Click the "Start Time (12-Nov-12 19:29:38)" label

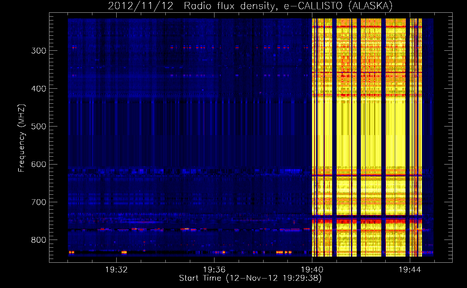250,278
